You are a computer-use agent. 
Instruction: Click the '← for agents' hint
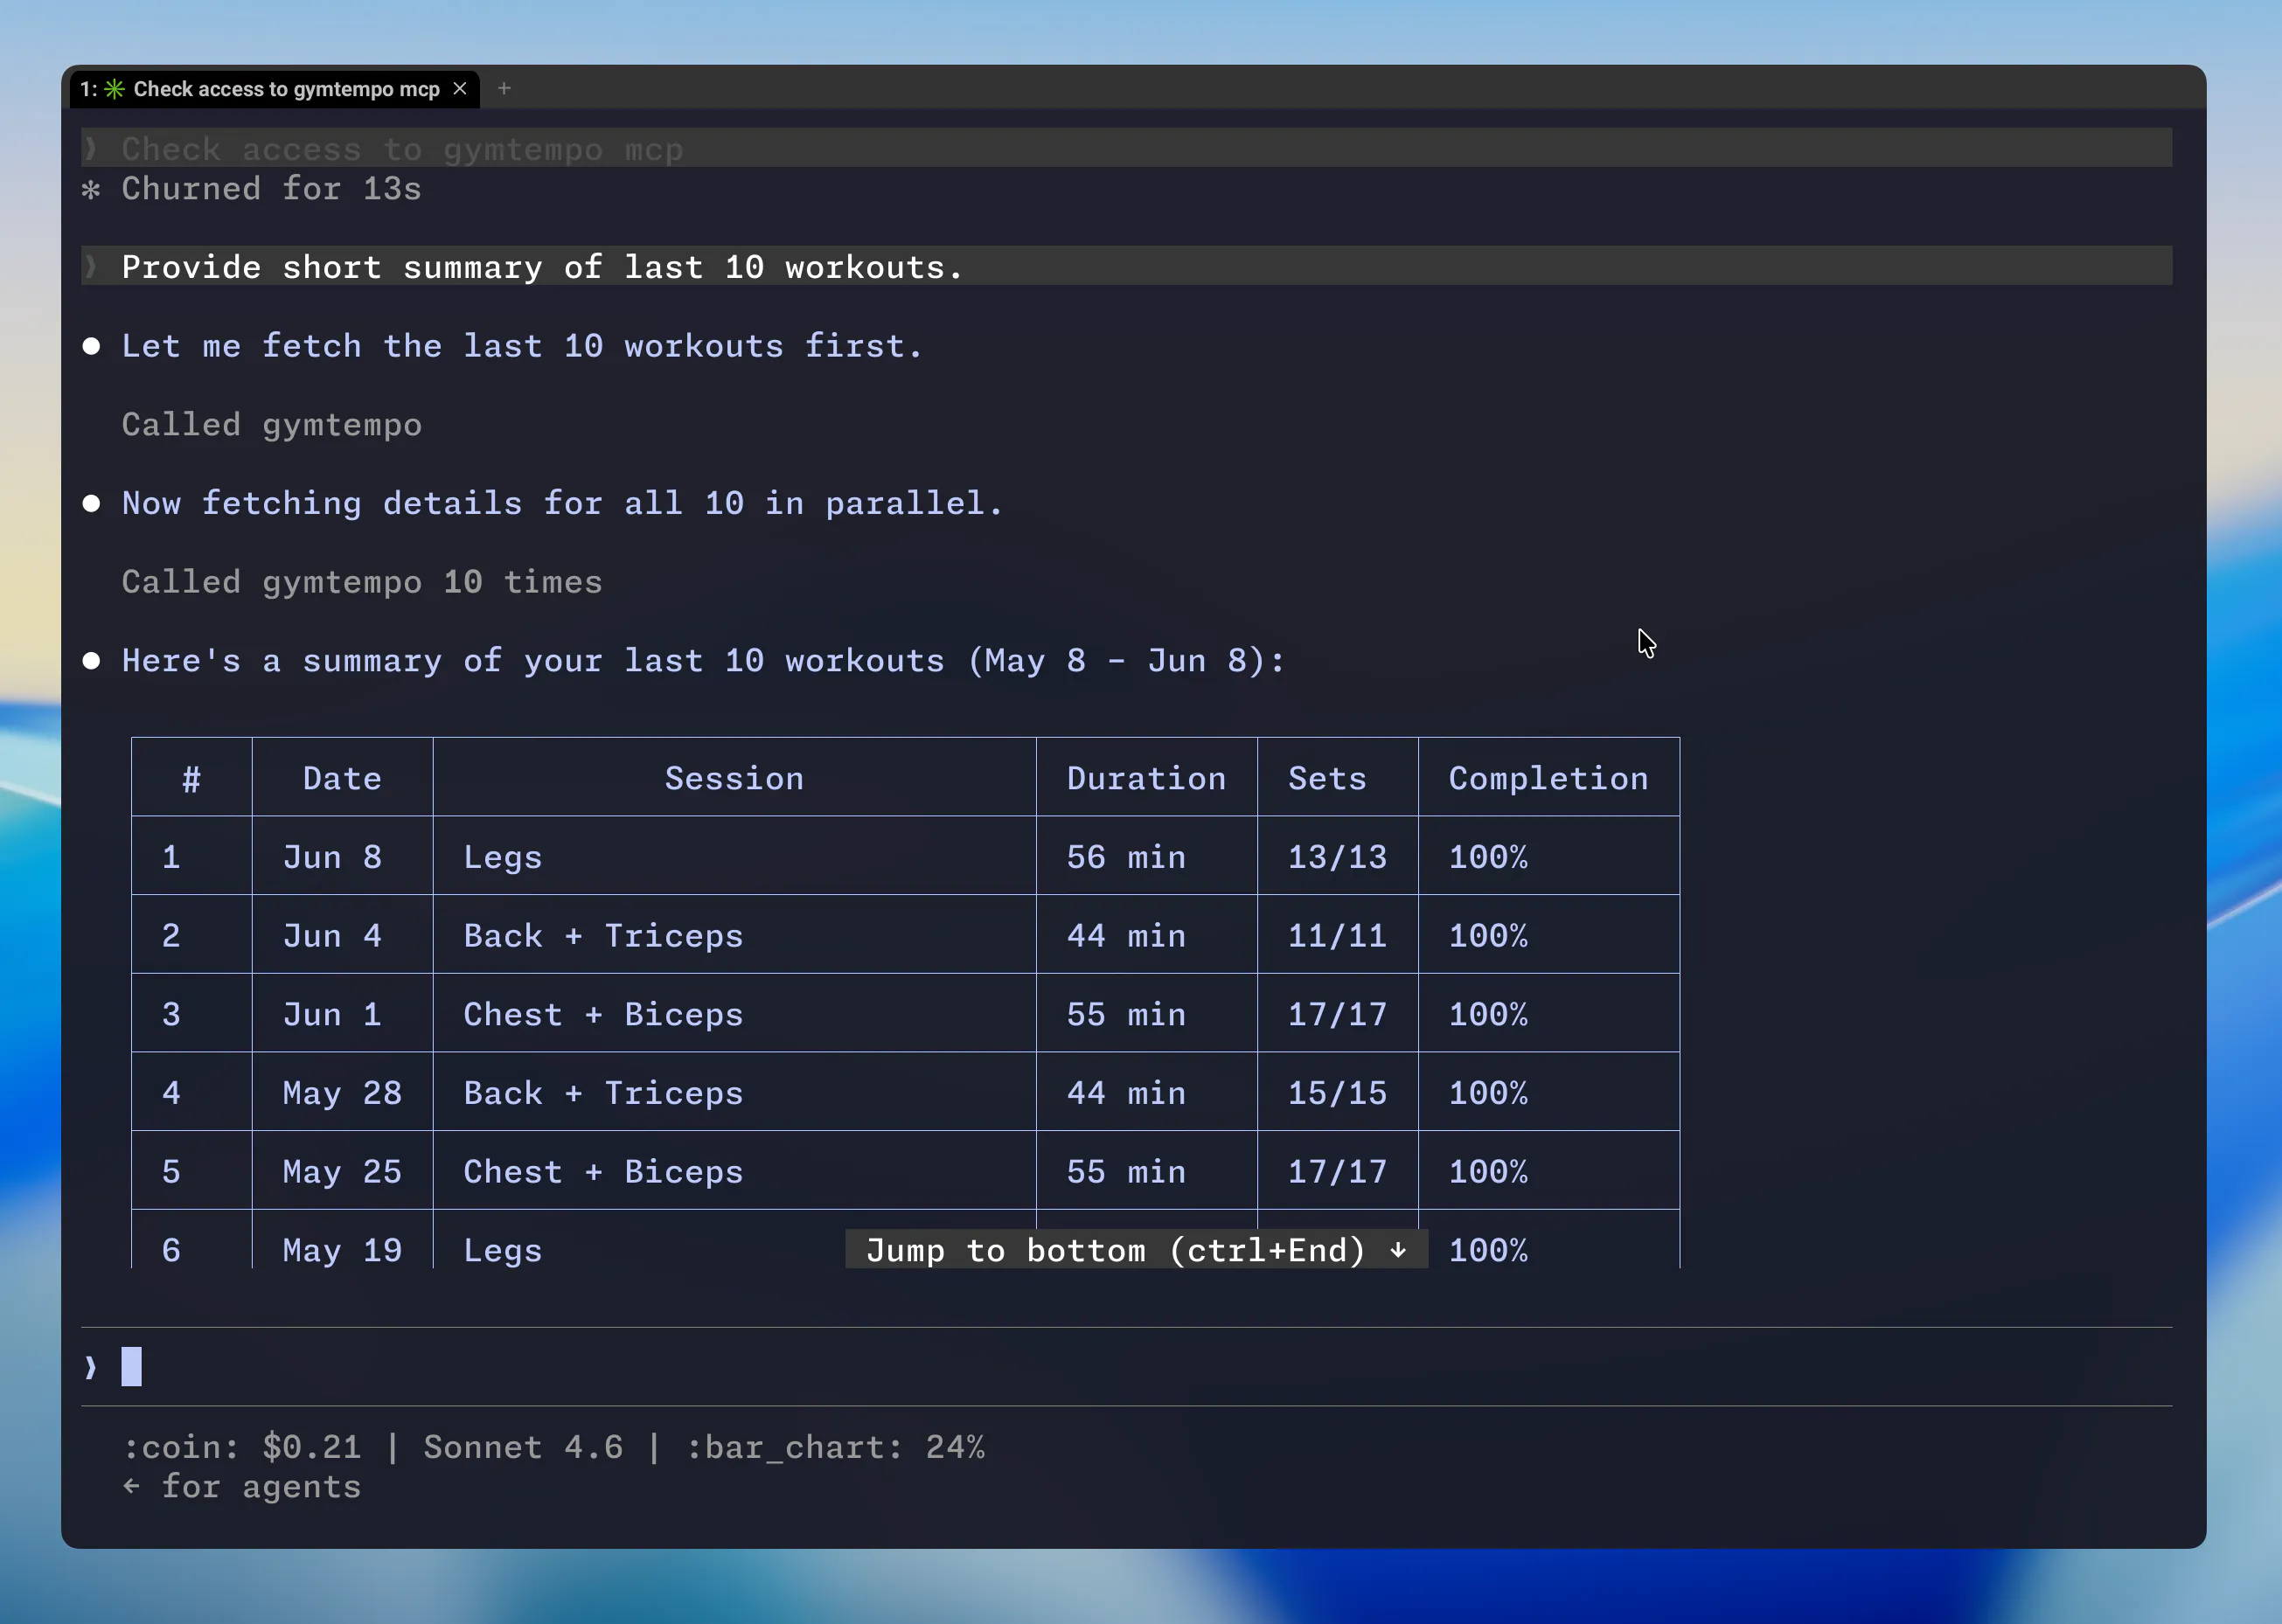(x=241, y=1487)
